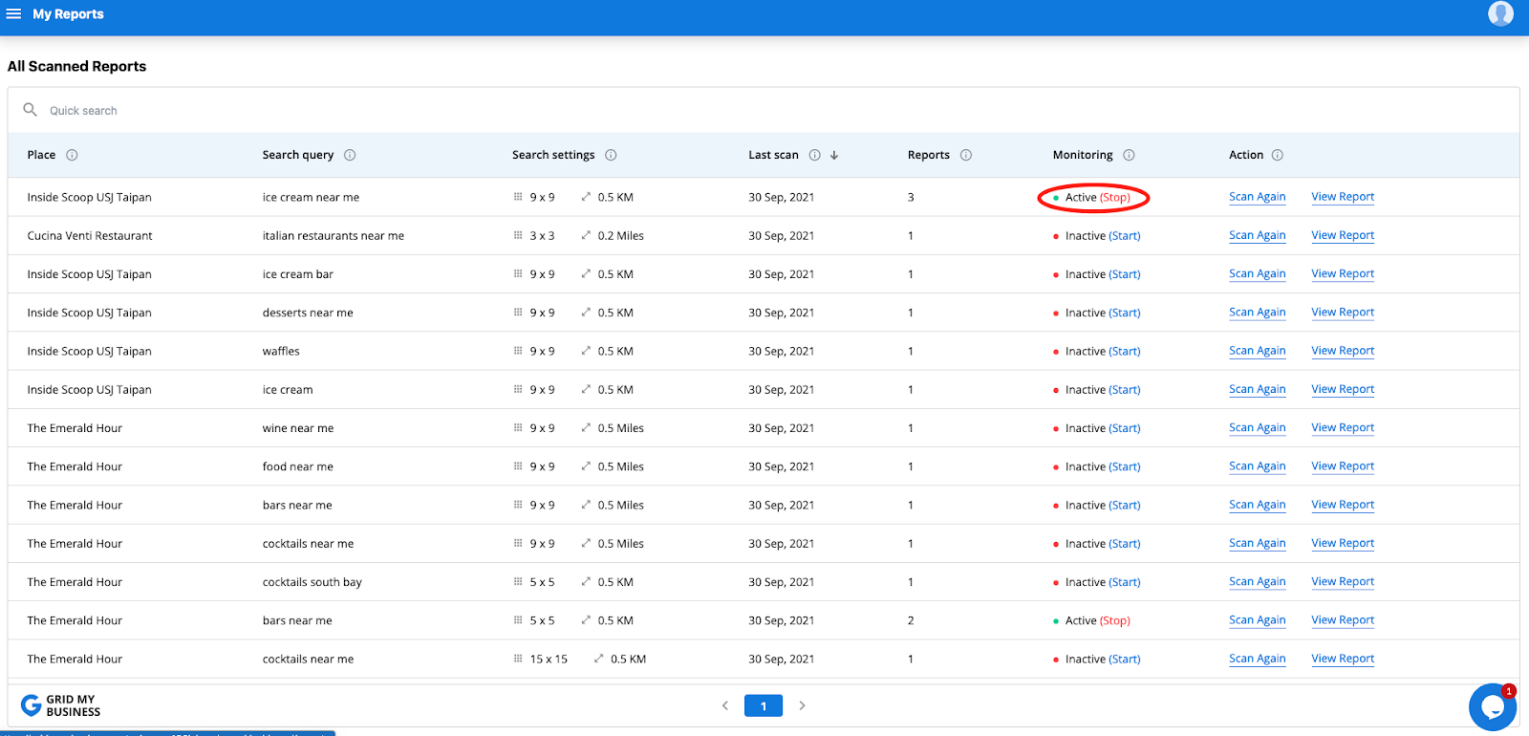Go to previous page arrow

(x=725, y=705)
